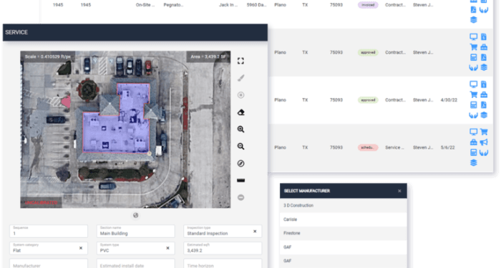Clear the System type PVC selection
Image resolution: width=501 pixels, height=268 pixels.
167,248
